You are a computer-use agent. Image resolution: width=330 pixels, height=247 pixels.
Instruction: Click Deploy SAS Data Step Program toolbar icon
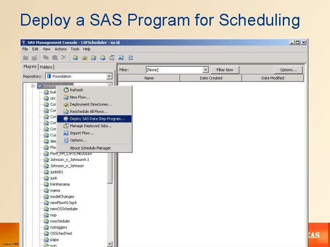103,58
